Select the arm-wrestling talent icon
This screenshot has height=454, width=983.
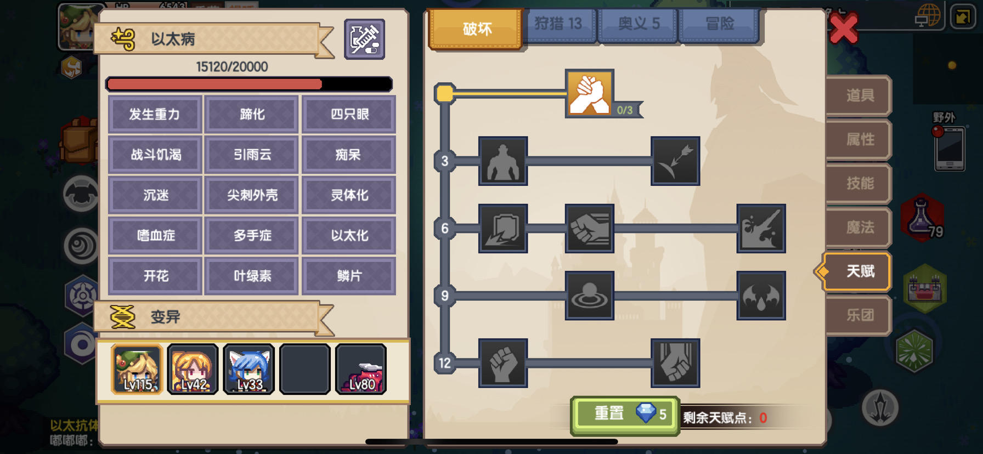pos(589,93)
